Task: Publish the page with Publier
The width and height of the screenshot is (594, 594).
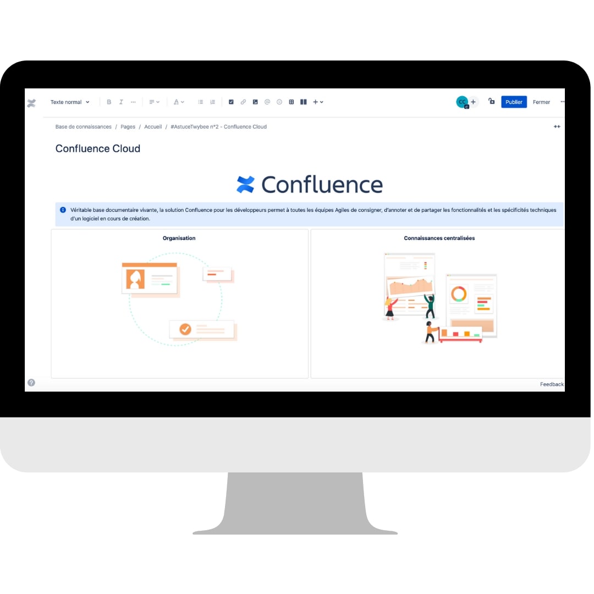Action: click(x=514, y=102)
